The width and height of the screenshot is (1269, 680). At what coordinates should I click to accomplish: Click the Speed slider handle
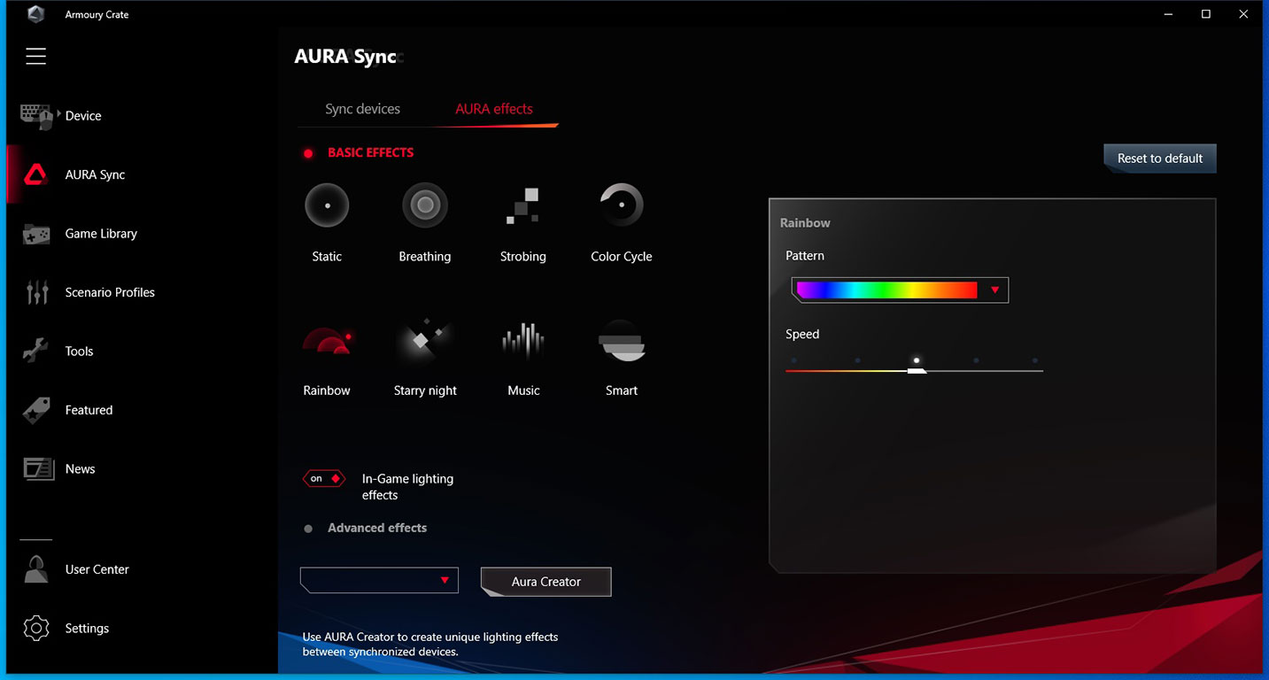(917, 370)
